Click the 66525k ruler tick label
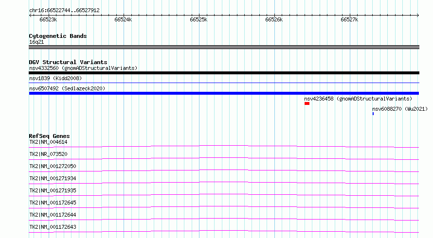The image size is (433, 238). pyautogui.click(x=198, y=19)
